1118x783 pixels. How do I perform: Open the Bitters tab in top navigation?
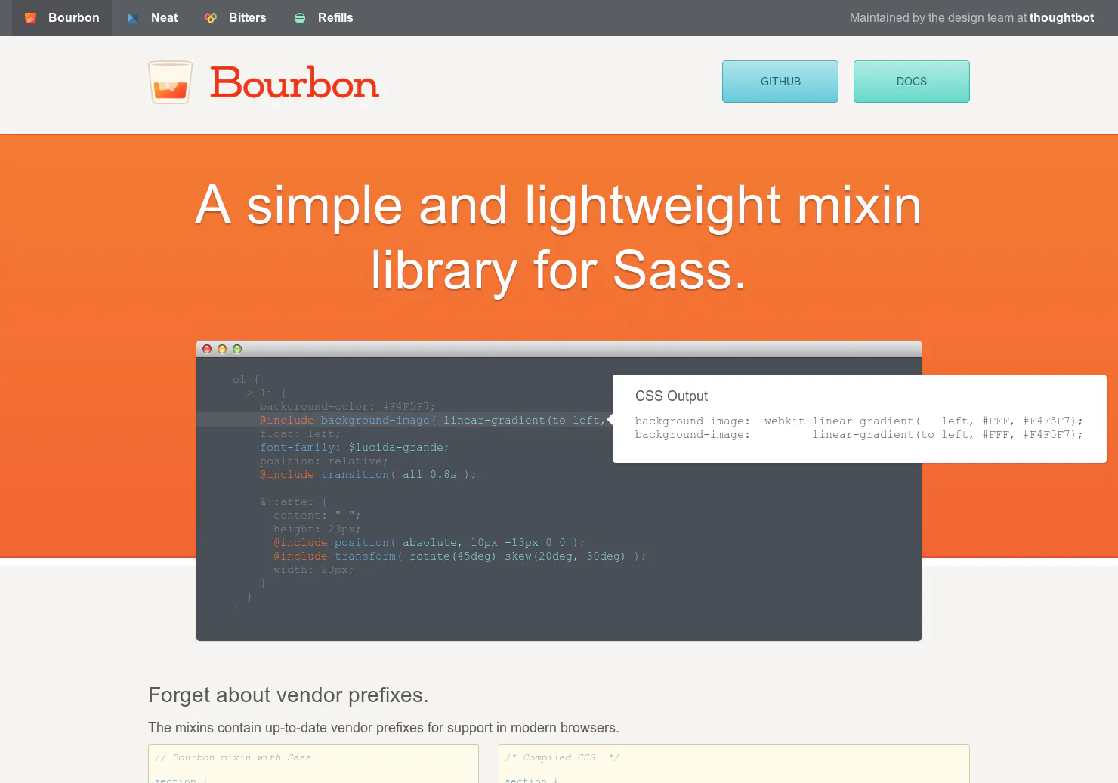pyautogui.click(x=236, y=18)
